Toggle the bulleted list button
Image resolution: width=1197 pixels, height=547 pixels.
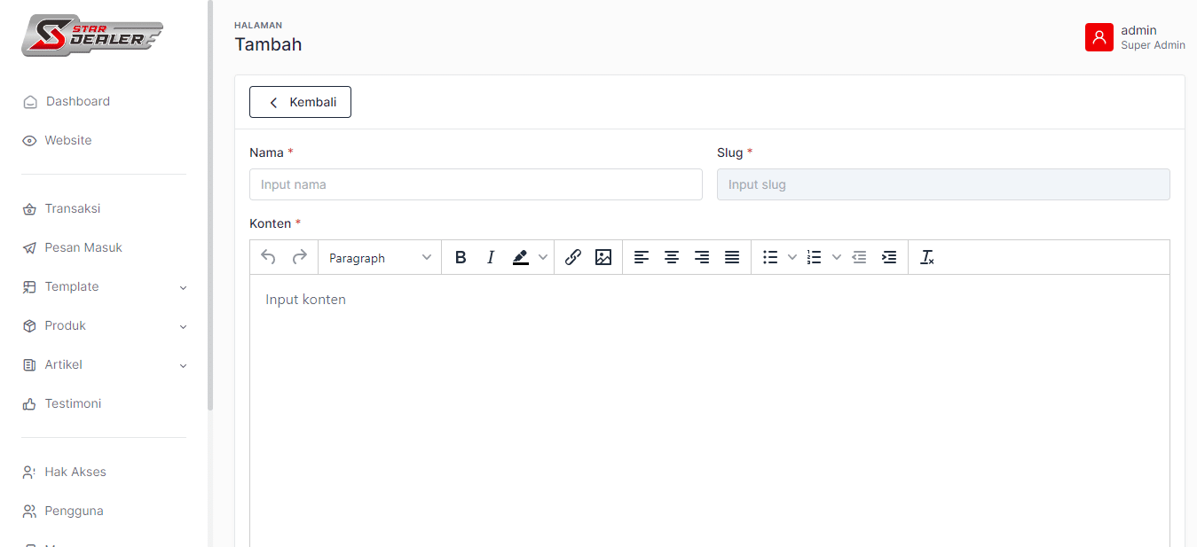[x=770, y=257]
